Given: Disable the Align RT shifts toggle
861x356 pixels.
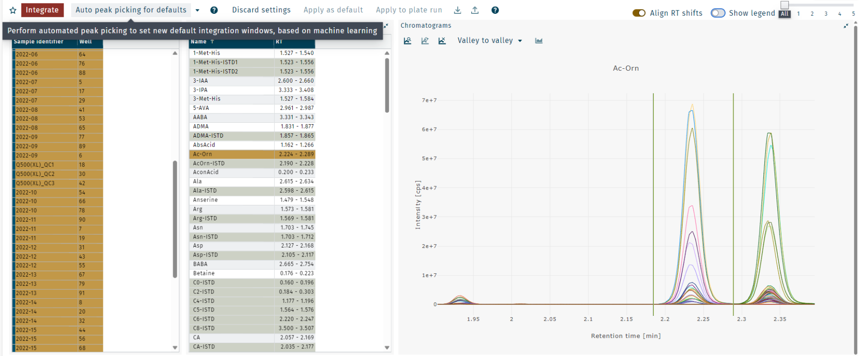Looking at the screenshot, I should [x=639, y=13].
